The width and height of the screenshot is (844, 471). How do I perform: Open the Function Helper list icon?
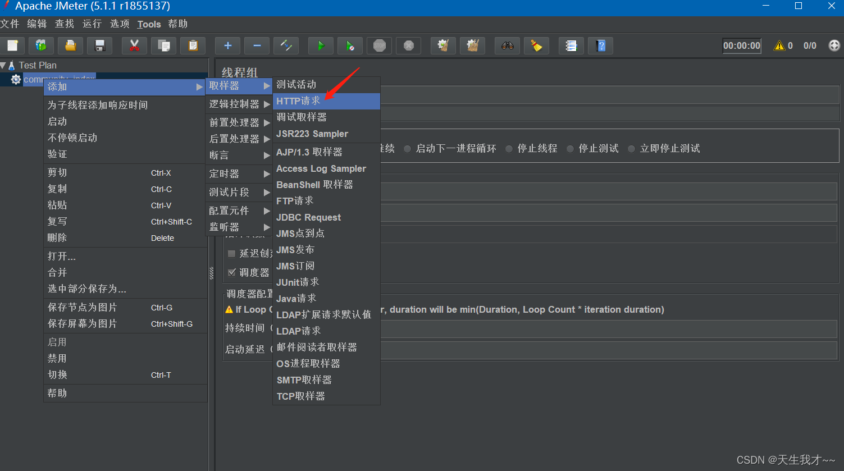[x=571, y=45]
